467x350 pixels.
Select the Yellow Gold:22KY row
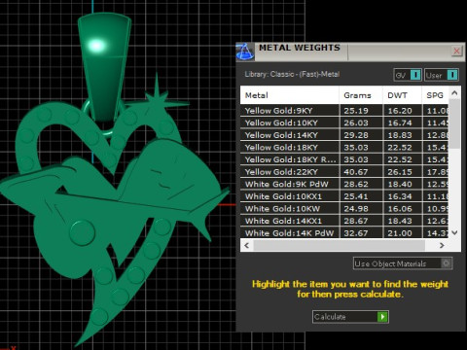click(x=344, y=172)
